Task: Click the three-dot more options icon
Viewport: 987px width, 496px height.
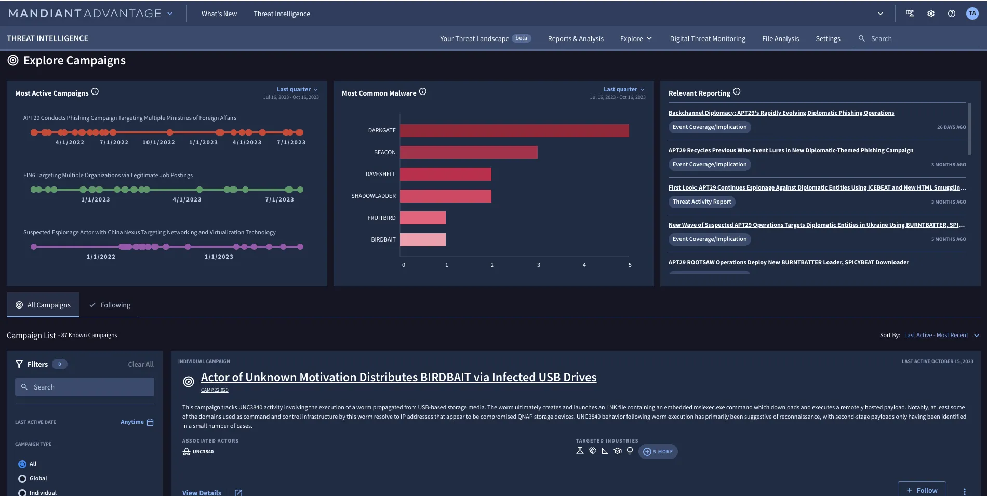Action: 964,491
